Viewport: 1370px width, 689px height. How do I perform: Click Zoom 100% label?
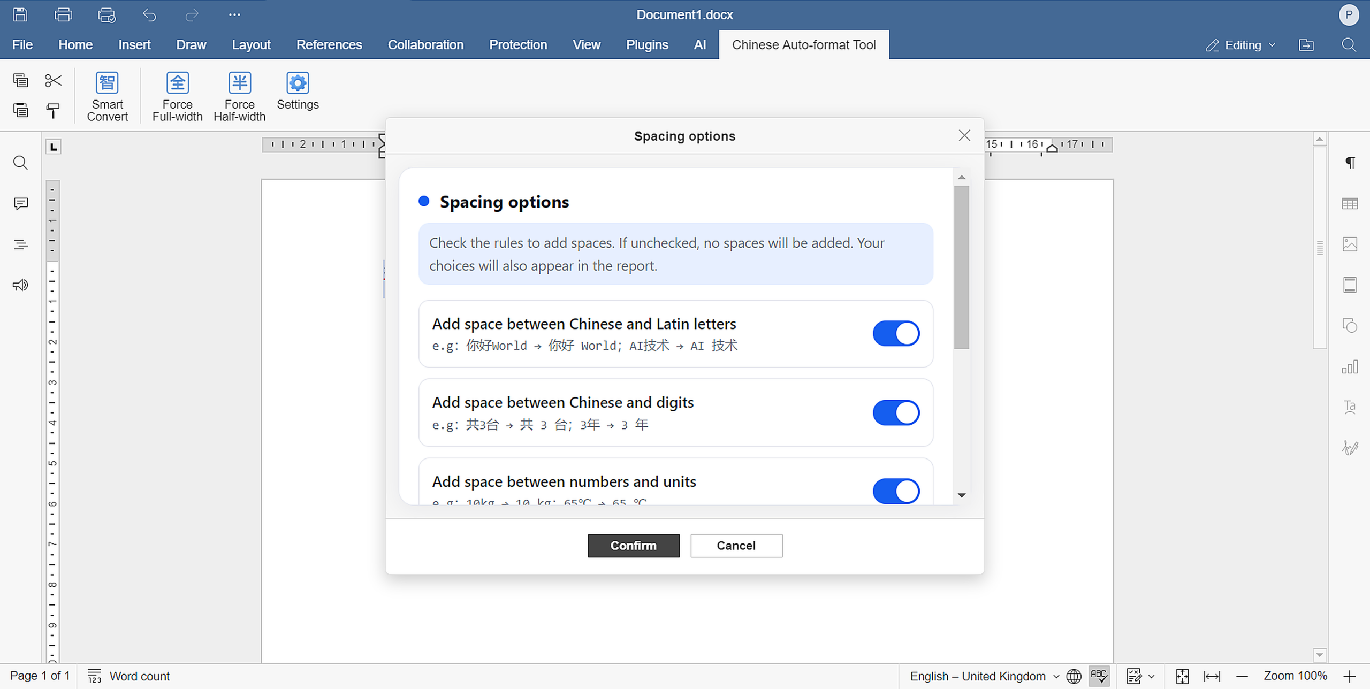(1295, 676)
